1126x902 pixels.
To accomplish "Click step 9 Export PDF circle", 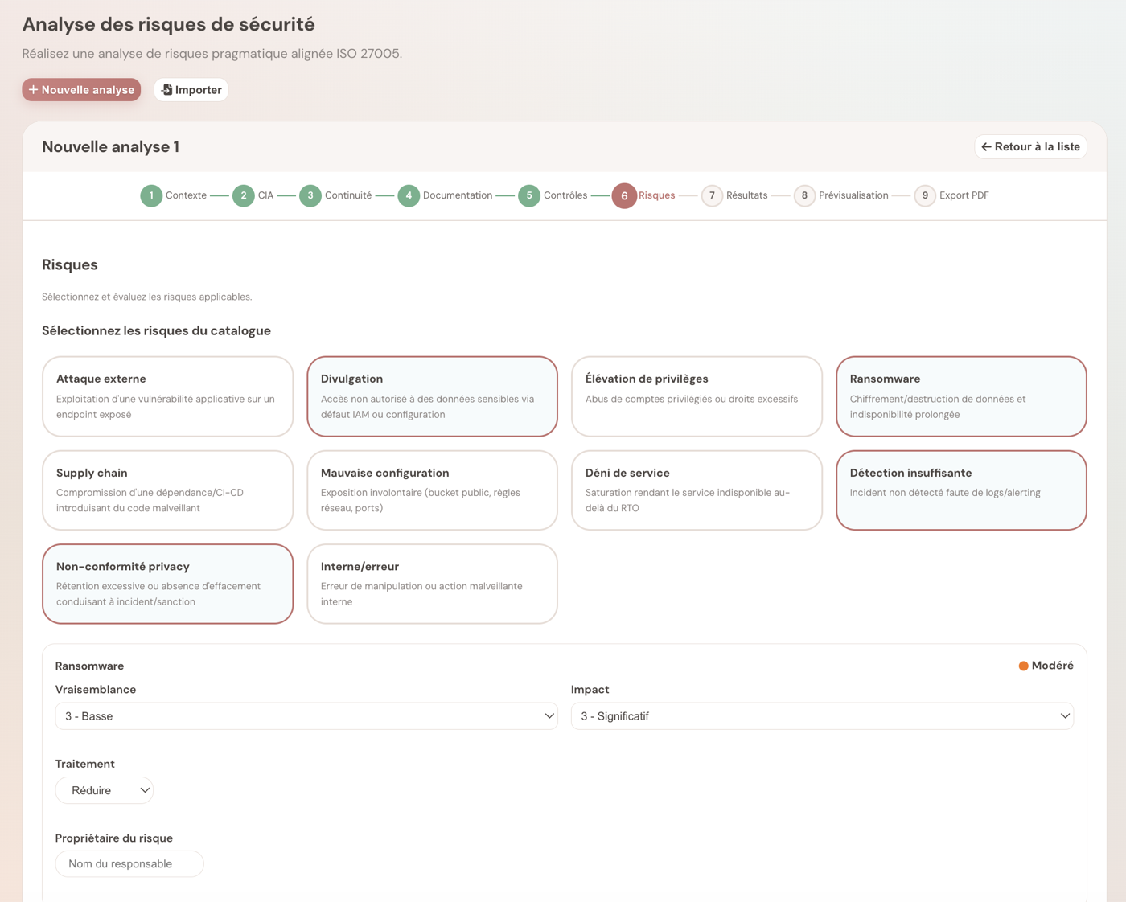I will point(925,195).
